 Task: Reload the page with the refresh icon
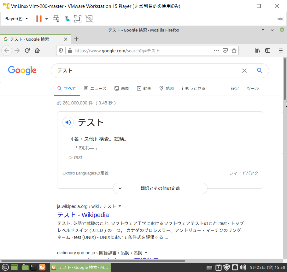click(27, 50)
